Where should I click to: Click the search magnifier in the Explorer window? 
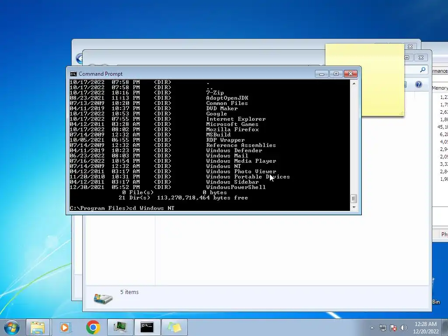point(423,70)
